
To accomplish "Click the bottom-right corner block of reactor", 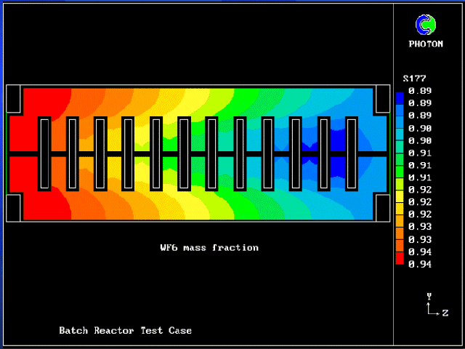I will tap(381, 207).
